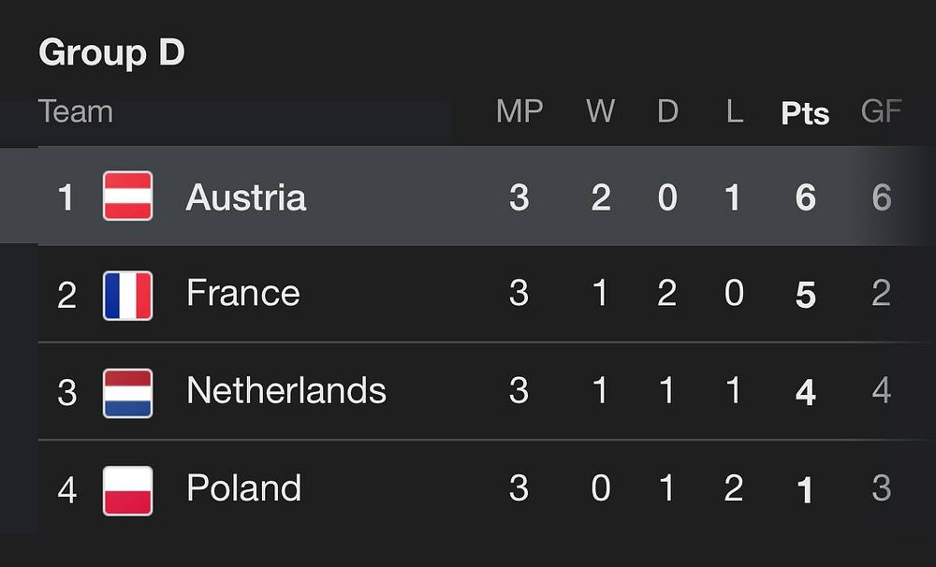Viewport: 936px width, 567px height.
Task: Sort table by Pts column header
Action: 805,113
